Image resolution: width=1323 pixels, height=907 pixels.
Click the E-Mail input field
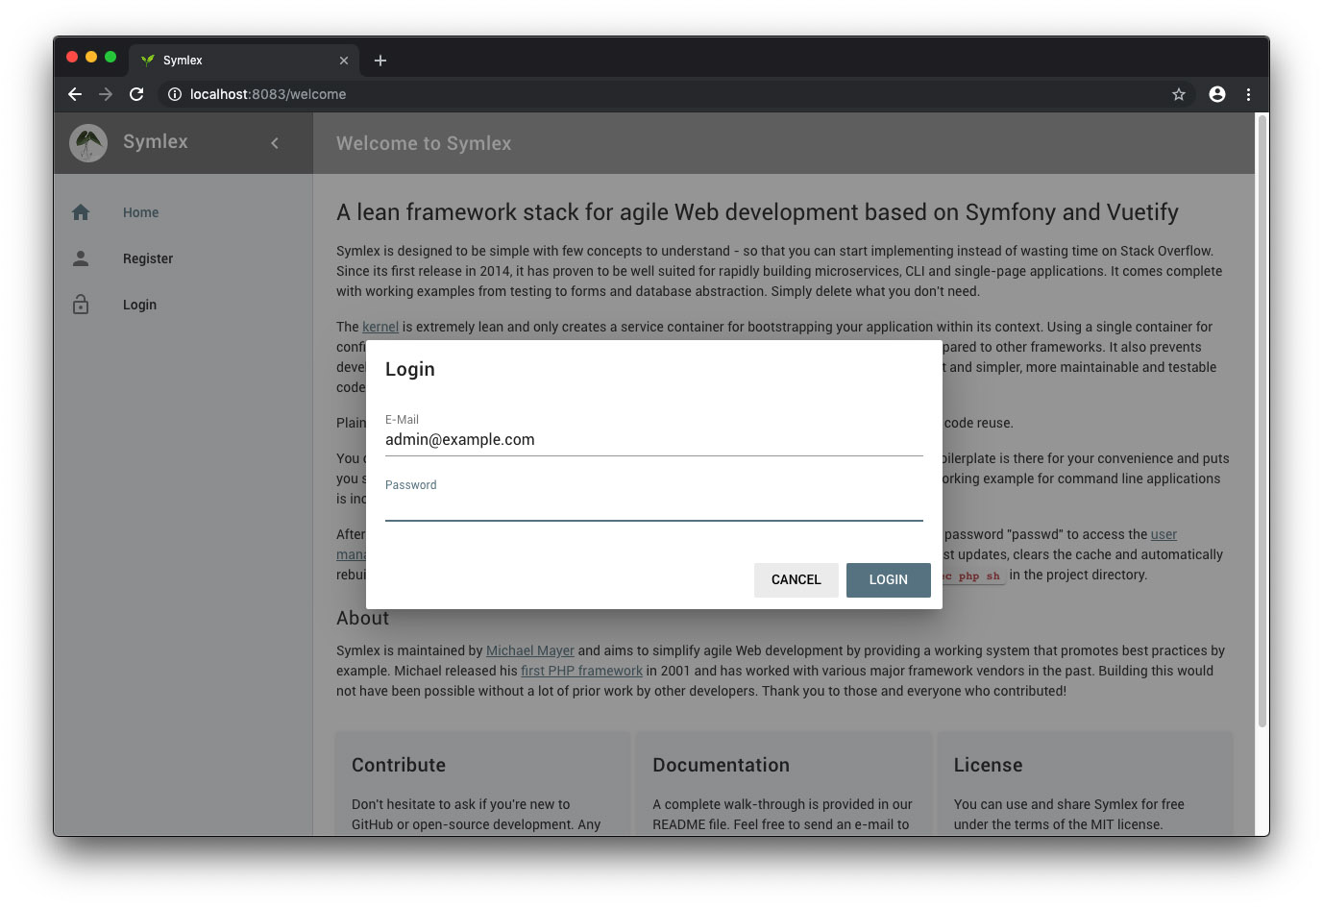point(654,440)
